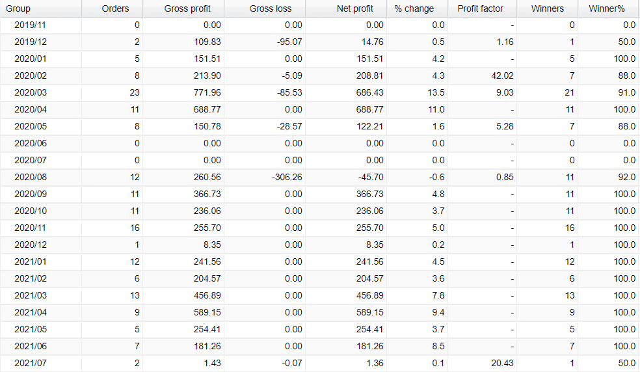Click the Gross profit column header

tap(183, 8)
